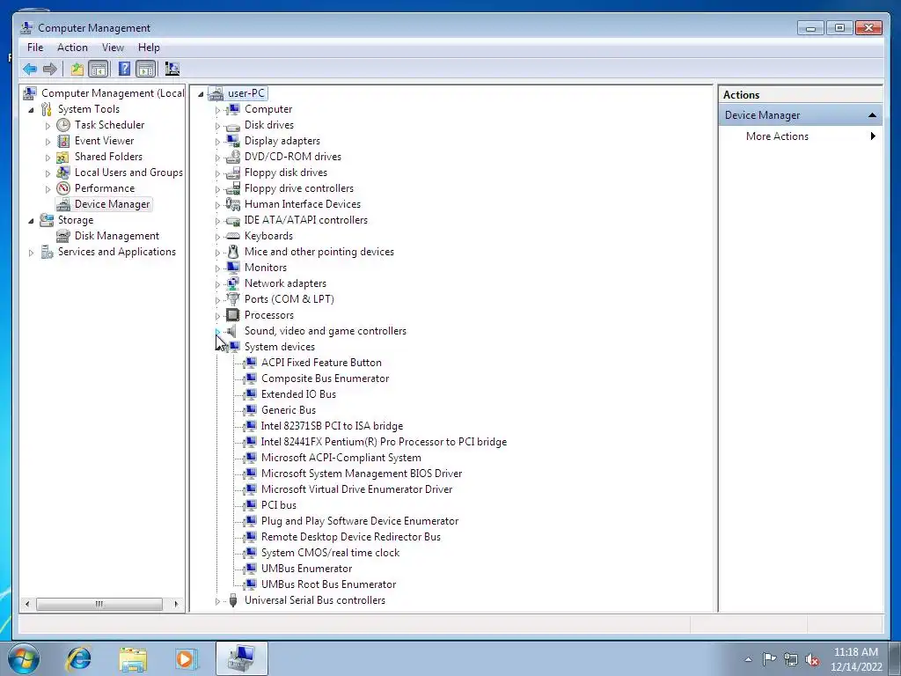This screenshot has width=901, height=676.
Task: Select the Disk Management icon
Action: coord(63,236)
